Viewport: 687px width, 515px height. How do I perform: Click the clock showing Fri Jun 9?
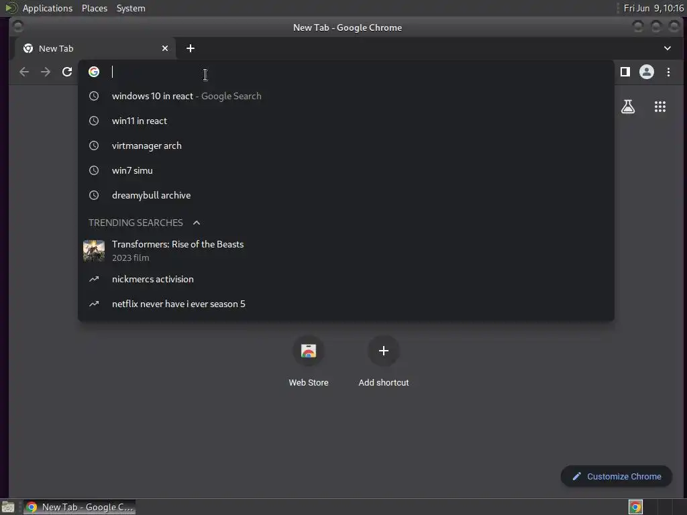coord(653,8)
